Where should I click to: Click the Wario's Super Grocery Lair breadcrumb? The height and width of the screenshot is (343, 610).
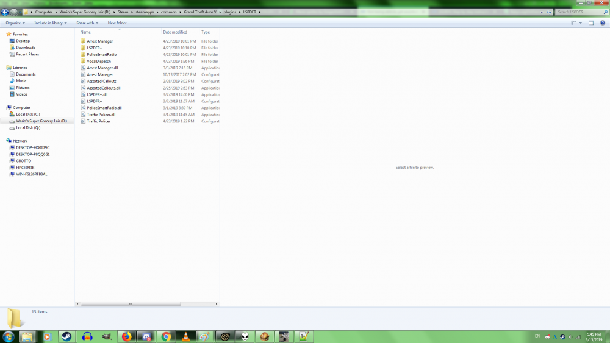[85, 12]
